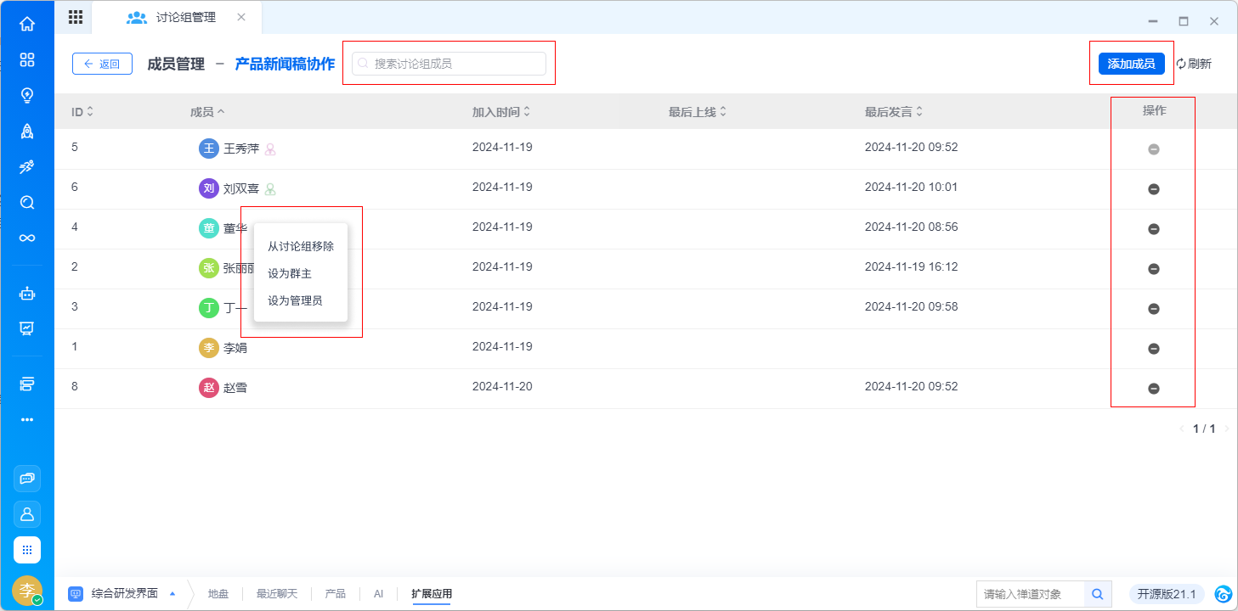This screenshot has width=1238, height=611.
Task: Click the highlighted apps grid icon in sidebar
Action: 27,550
